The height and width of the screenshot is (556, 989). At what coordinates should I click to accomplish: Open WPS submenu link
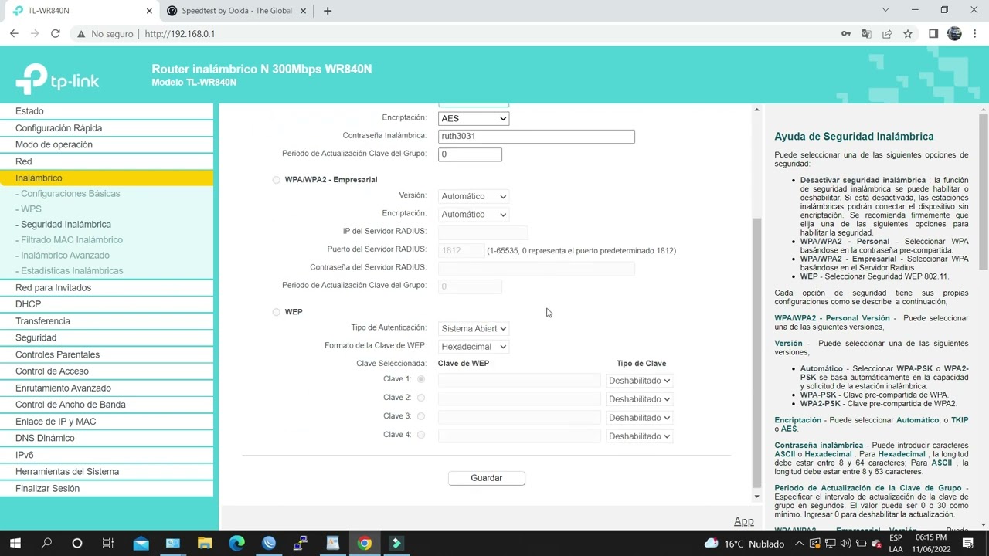31,209
